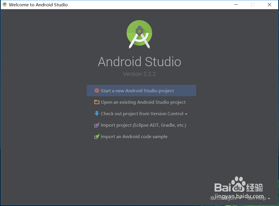Click the purple arrow Import project icon
Screen dimensions: 279x206
point(97,125)
